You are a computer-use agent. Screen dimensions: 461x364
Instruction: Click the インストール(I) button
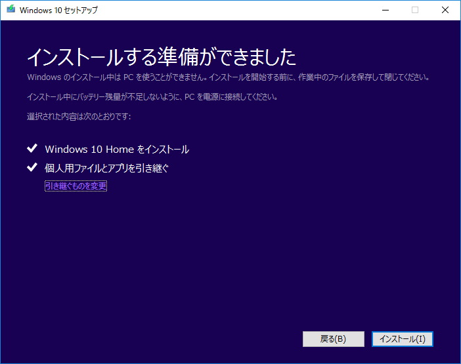tap(402, 339)
